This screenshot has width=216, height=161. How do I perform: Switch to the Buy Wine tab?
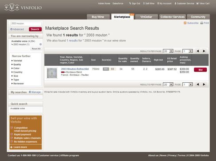[x=98, y=17]
